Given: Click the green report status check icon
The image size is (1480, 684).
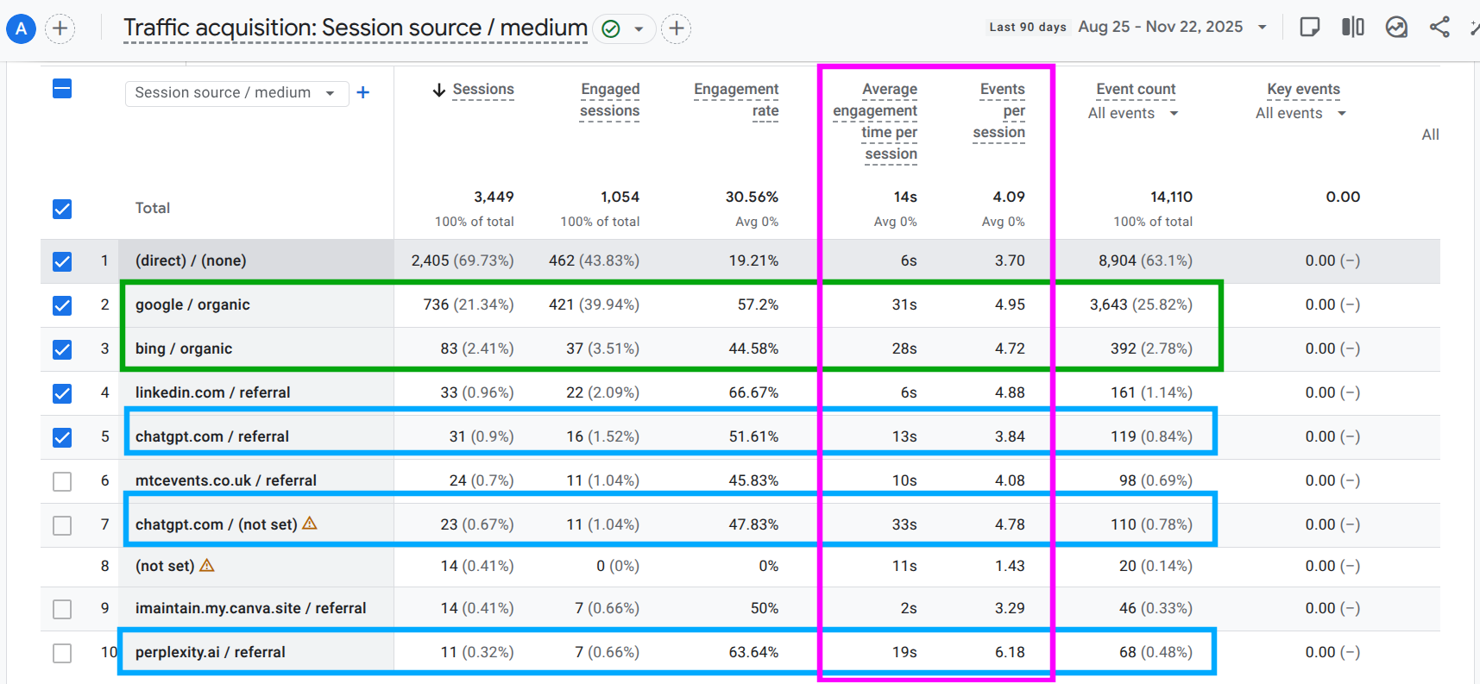Looking at the screenshot, I should [611, 29].
